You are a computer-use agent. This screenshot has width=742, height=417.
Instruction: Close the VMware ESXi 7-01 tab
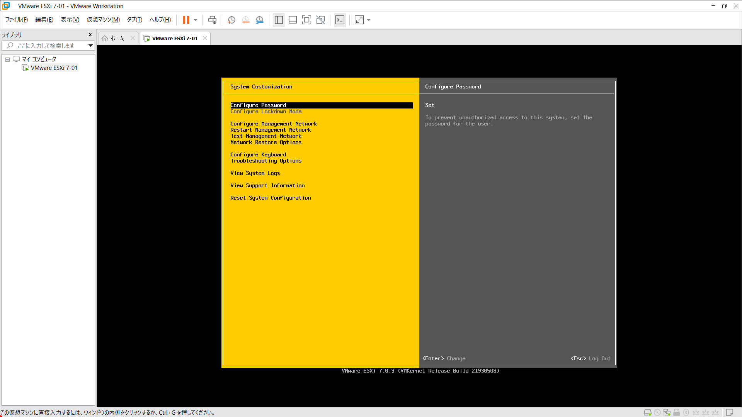205,38
